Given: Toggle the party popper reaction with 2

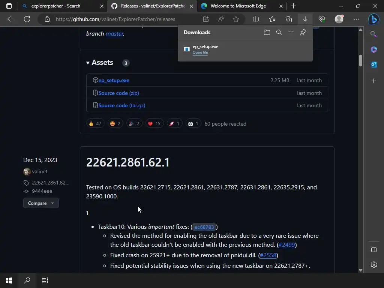Looking at the screenshot, I should tap(134, 124).
